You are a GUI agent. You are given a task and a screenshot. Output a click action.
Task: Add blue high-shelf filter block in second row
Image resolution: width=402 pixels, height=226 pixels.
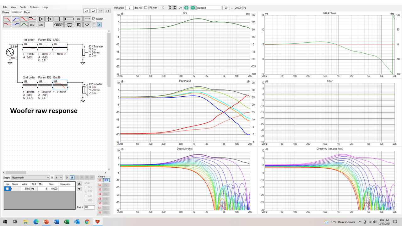(16, 24)
